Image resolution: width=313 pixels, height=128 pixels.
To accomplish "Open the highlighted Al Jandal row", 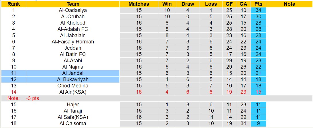I will click(73, 73).
